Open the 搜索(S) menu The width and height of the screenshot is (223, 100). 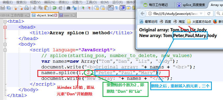pos(21,2)
